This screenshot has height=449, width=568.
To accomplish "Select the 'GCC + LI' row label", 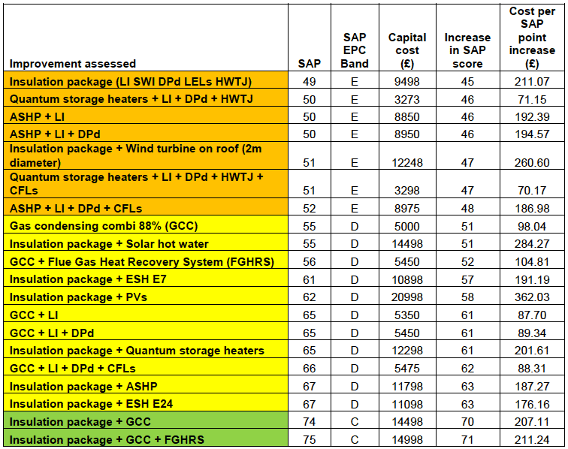I will tap(34, 315).
